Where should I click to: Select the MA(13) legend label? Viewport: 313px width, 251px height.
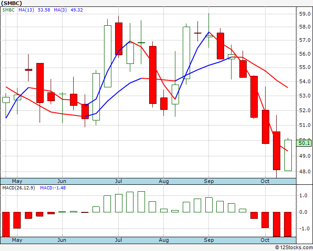[26, 10]
